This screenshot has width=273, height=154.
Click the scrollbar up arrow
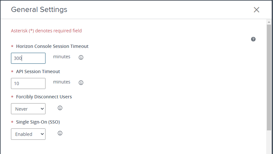coord(269,22)
